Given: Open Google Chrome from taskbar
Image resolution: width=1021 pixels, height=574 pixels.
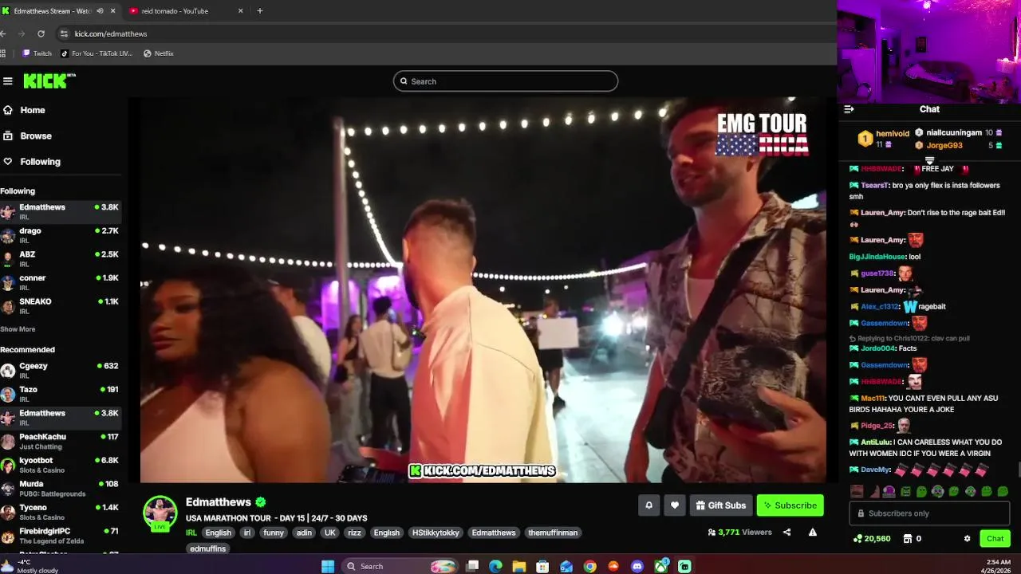Looking at the screenshot, I should (x=590, y=566).
